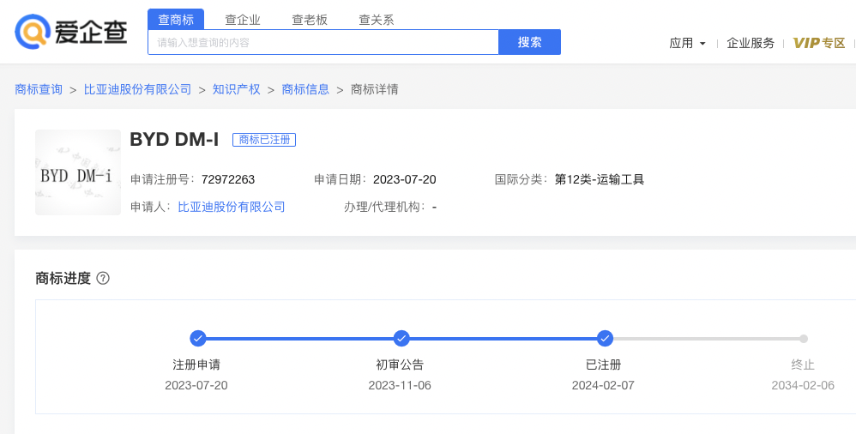Click the 注册申请 step label
This screenshot has height=434, width=856.
tap(196, 365)
